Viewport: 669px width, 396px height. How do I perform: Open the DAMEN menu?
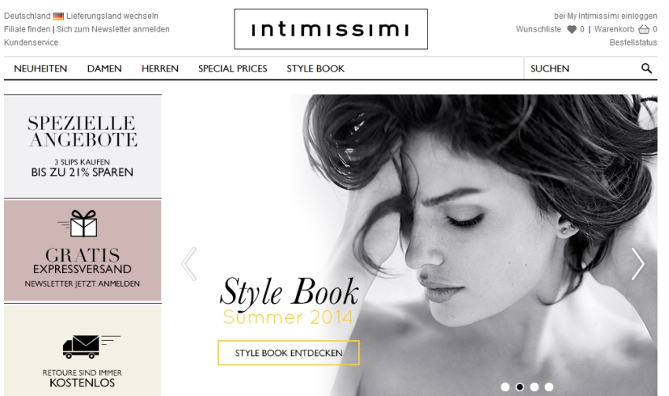click(104, 69)
